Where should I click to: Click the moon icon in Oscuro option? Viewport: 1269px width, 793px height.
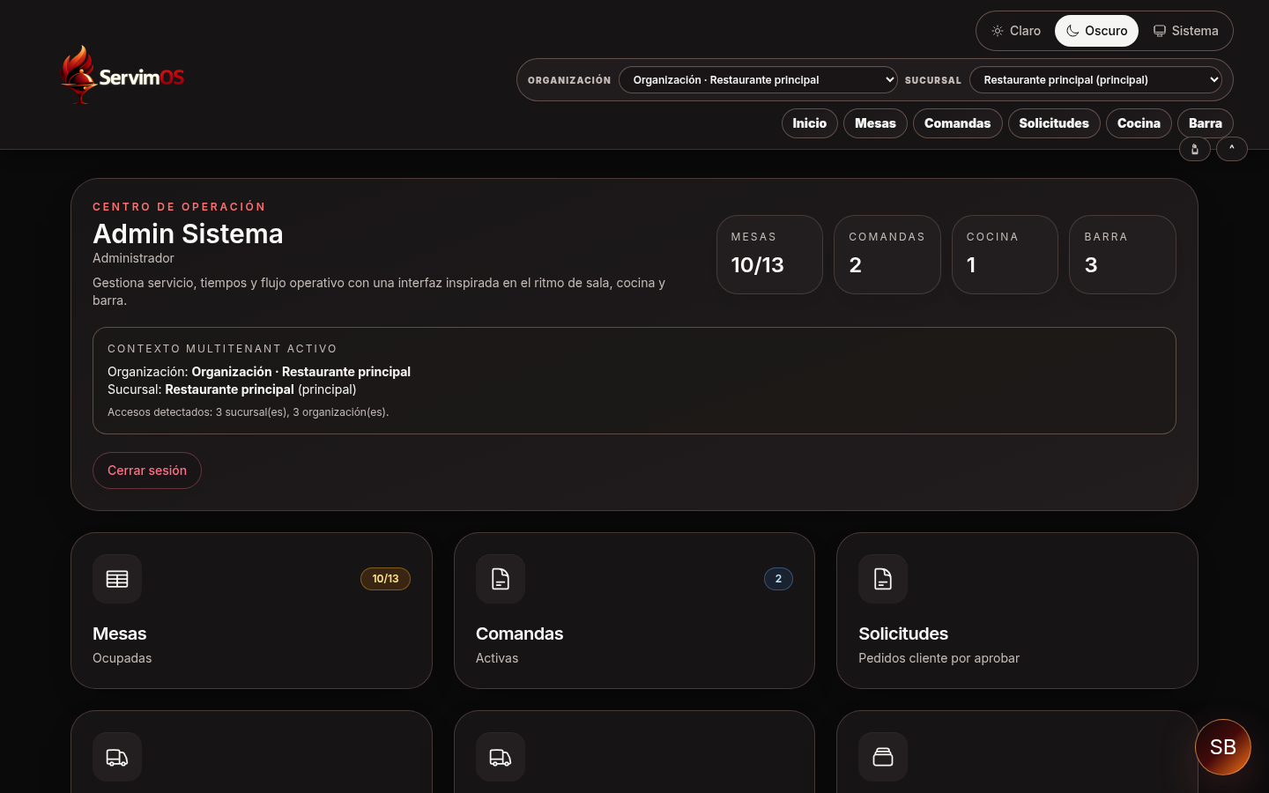[1072, 31]
